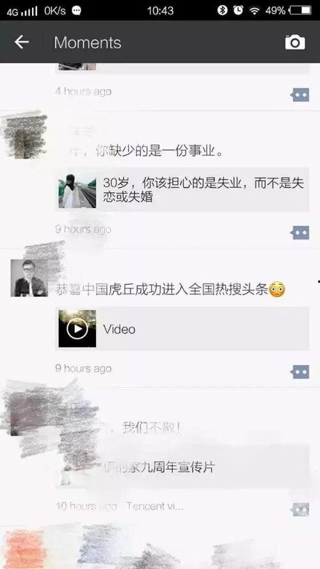Open the camera icon to post a moment
Image resolution: width=320 pixels, height=569 pixels.
pos(294,42)
